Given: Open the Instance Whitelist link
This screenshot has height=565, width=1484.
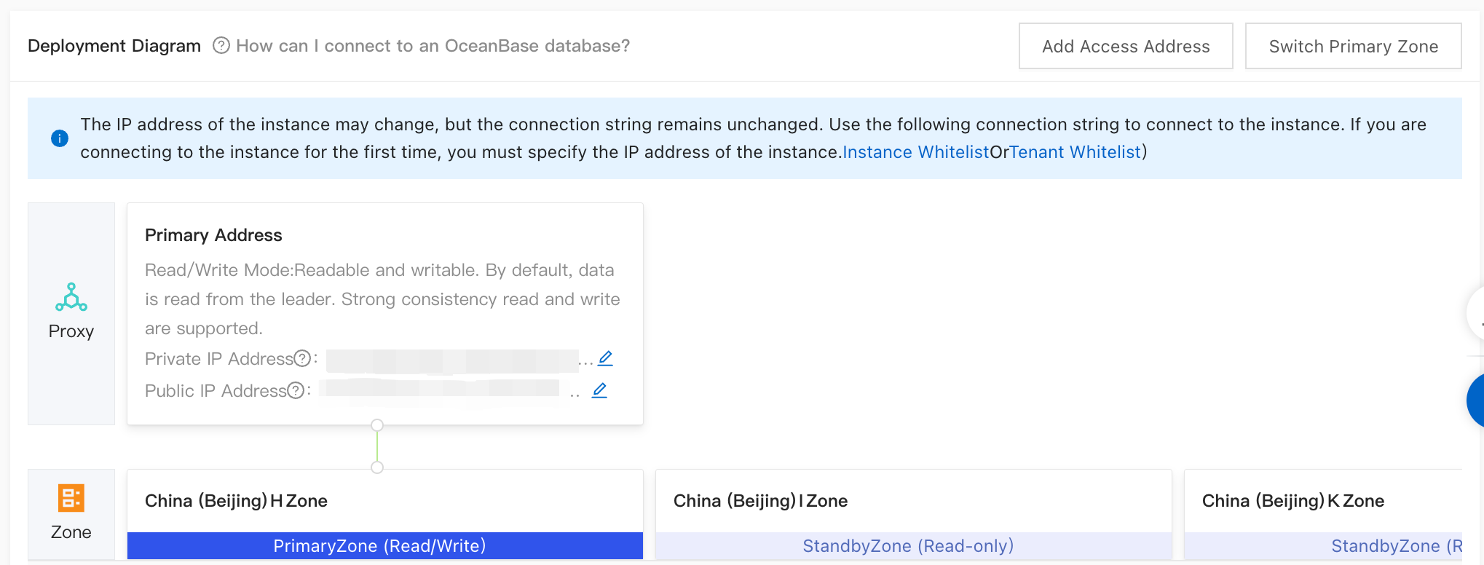Looking at the screenshot, I should pos(915,152).
